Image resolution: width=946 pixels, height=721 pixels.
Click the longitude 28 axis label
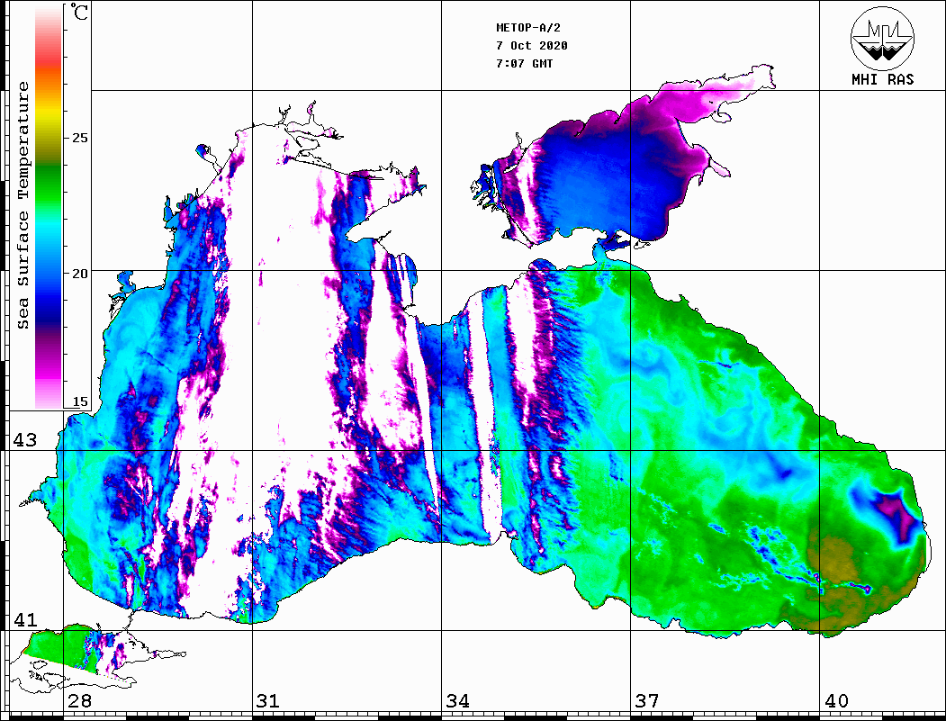79,701
